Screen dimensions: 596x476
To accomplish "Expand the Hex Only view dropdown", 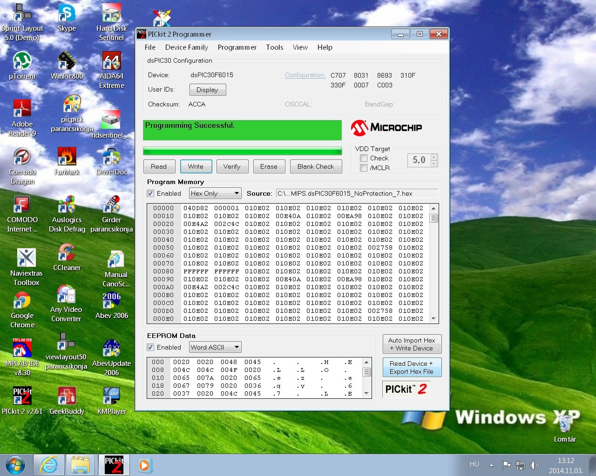I will [x=215, y=193].
